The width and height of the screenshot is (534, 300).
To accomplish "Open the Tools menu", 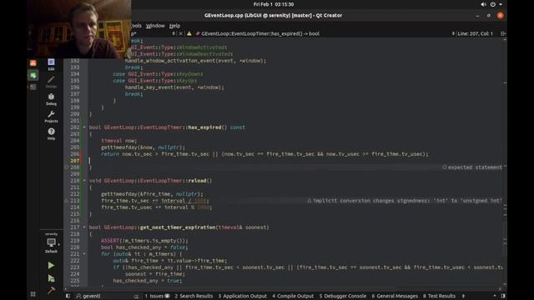I will 137,26.
